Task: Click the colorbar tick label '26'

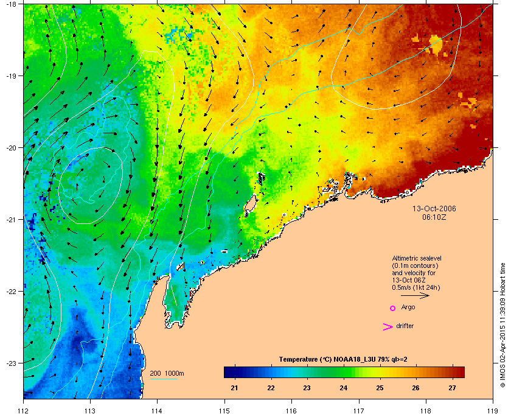Action: [x=415, y=388]
